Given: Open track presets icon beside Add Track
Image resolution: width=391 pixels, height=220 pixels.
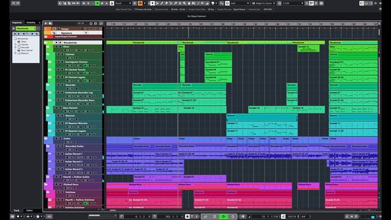Looking at the screenshot, I should pos(50,23).
